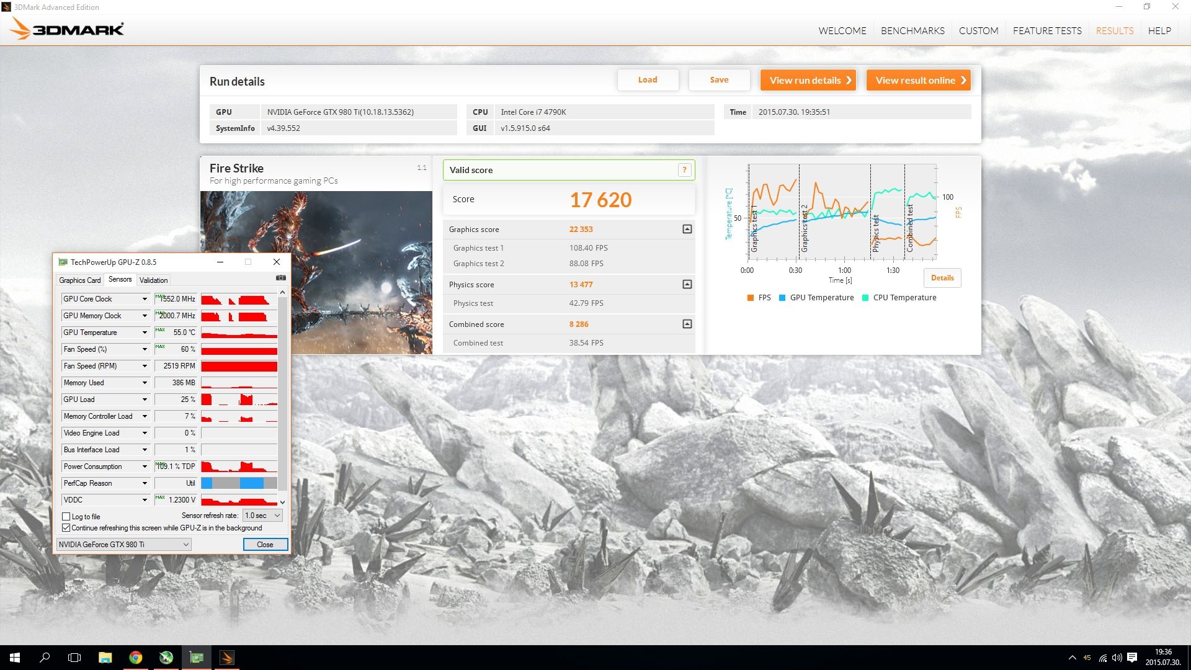Click the Fire Strike preview thumbnail
1191x670 pixels.
(316, 273)
